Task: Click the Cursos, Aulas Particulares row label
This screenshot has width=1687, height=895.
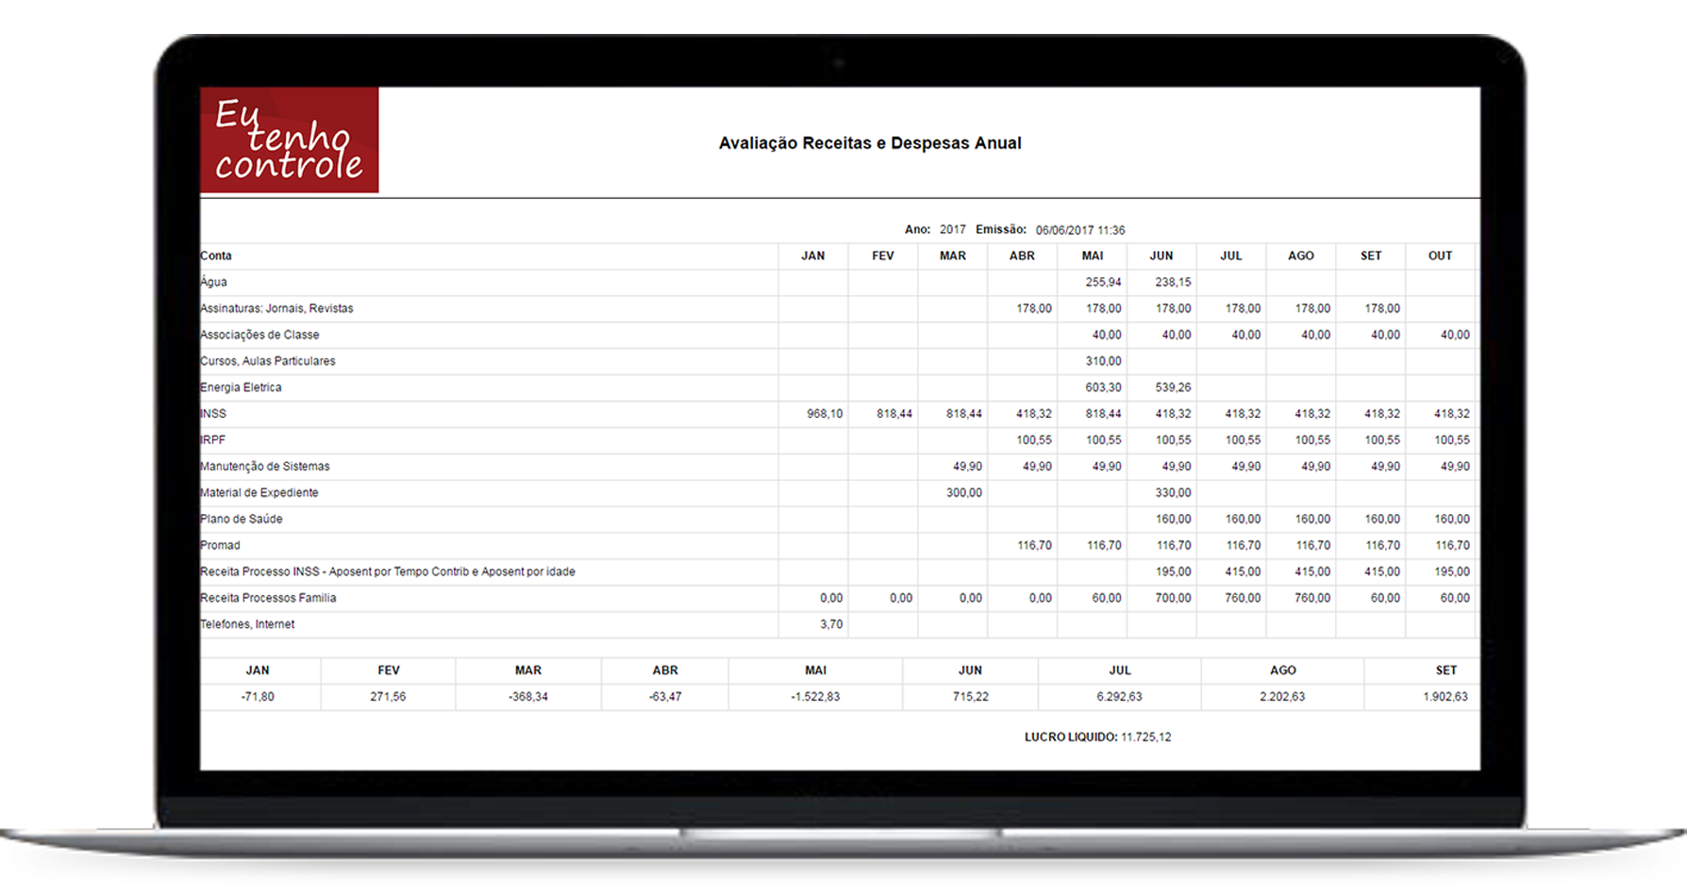Action: [x=268, y=361]
